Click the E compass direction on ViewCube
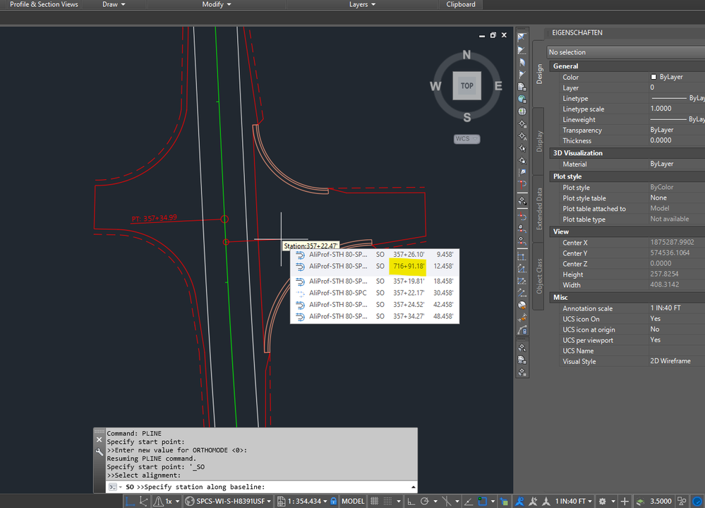The width and height of the screenshot is (705, 508). click(498, 86)
